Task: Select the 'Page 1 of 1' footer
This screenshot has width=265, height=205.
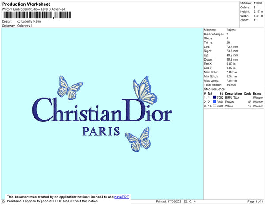Action: tap(255, 201)
